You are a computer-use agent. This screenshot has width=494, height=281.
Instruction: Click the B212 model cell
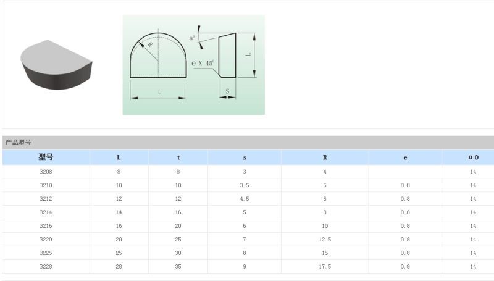click(x=46, y=199)
